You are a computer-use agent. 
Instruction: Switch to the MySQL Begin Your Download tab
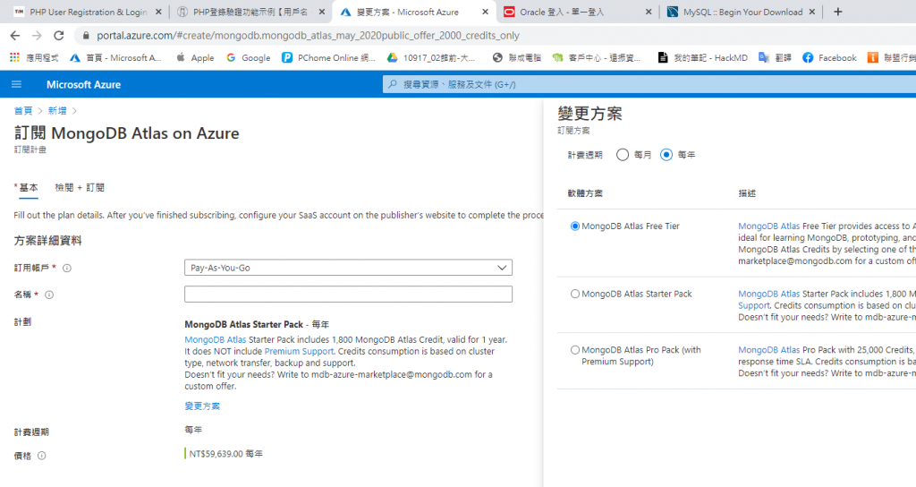pos(741,12)
